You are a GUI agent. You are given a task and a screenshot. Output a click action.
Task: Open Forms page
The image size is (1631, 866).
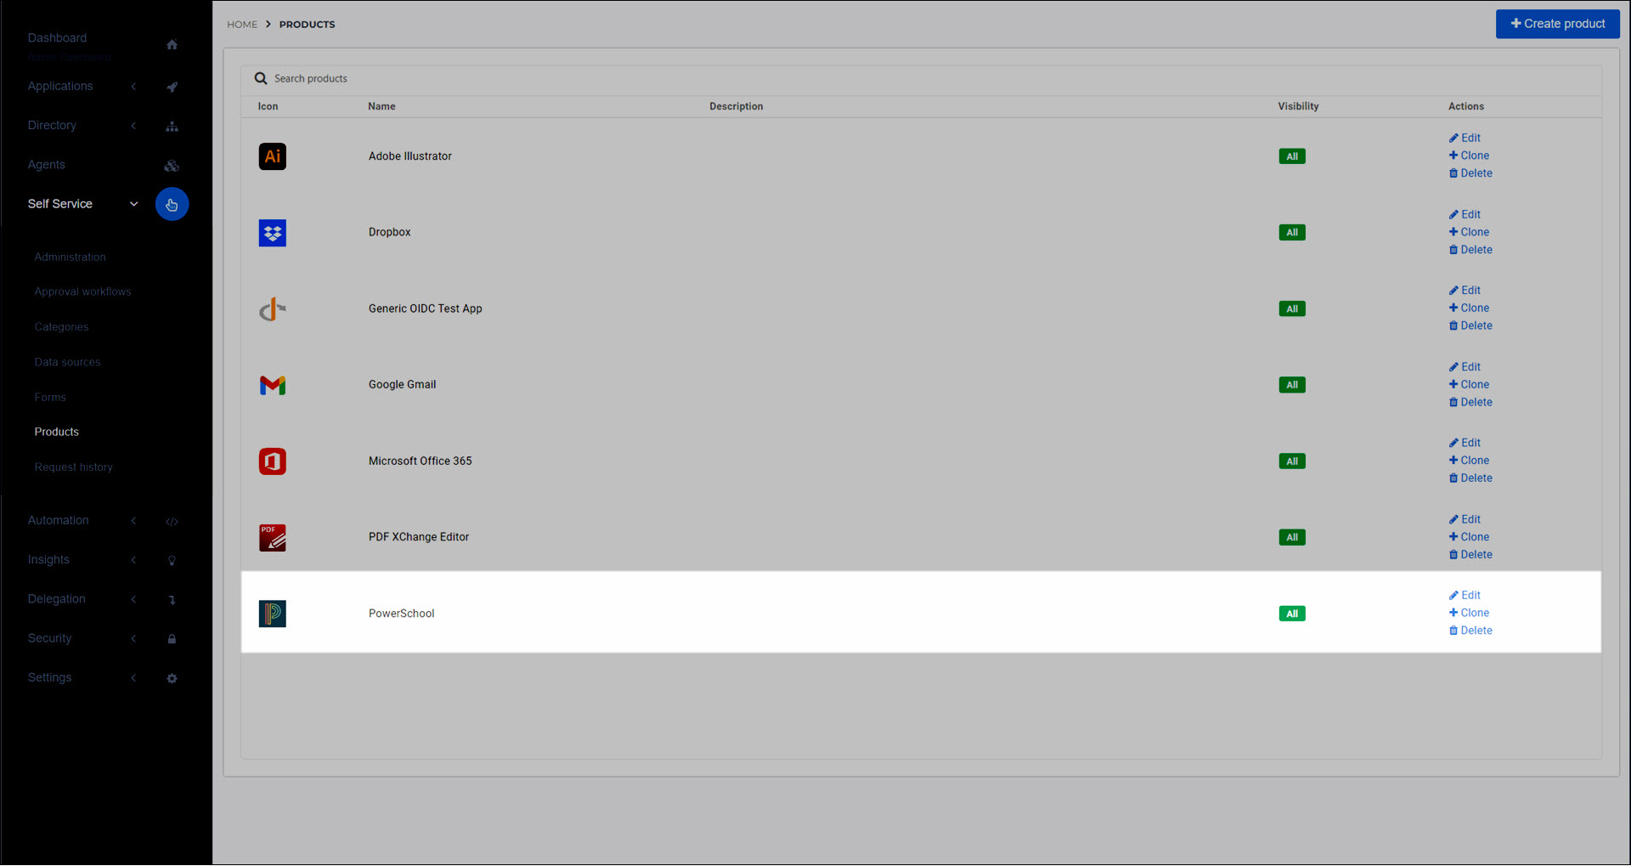50,397
